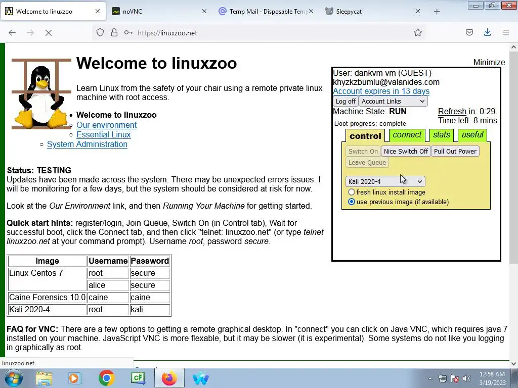Open the blue W taskbar application
This screenshot has width=518, height=388.
click(x=200, y=378)
